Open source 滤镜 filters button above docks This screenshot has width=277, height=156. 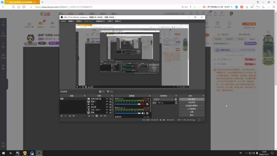(x=110, y=92)
